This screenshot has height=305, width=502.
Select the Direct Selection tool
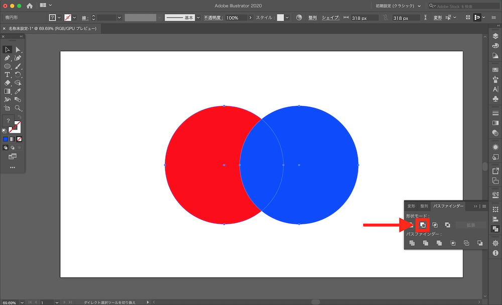(18, 50)
